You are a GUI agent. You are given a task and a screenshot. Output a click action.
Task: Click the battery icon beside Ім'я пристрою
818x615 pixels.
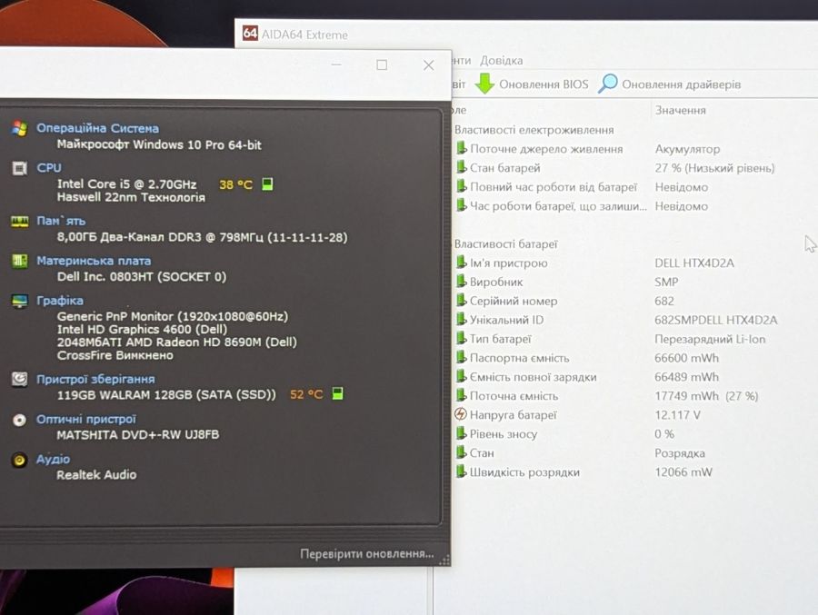pos(461,263)
